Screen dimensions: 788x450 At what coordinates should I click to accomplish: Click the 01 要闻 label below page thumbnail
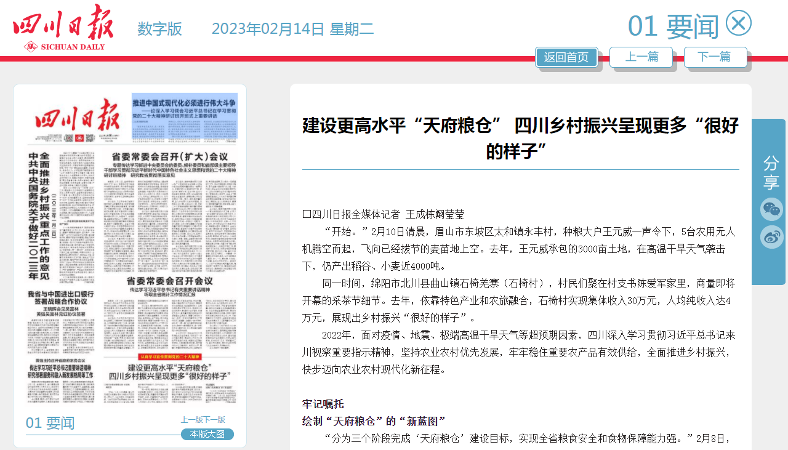(50, 423)
